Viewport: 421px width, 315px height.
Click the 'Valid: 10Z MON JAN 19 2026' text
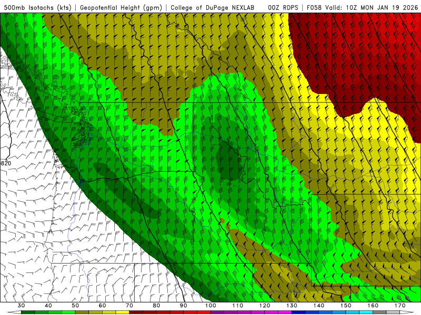[x=372, y=7]
